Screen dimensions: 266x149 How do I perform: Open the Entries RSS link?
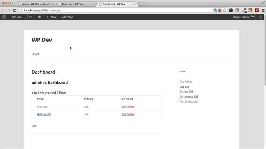click(186, 91)
